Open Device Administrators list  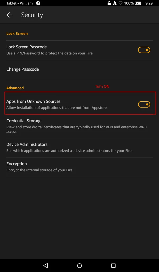(79, 148)
